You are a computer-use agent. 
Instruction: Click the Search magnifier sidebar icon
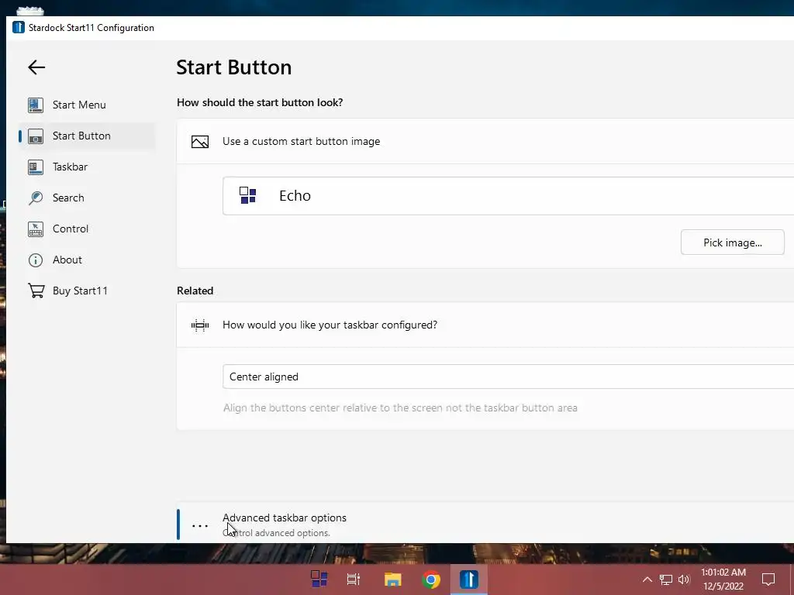[x=36, y=198]
